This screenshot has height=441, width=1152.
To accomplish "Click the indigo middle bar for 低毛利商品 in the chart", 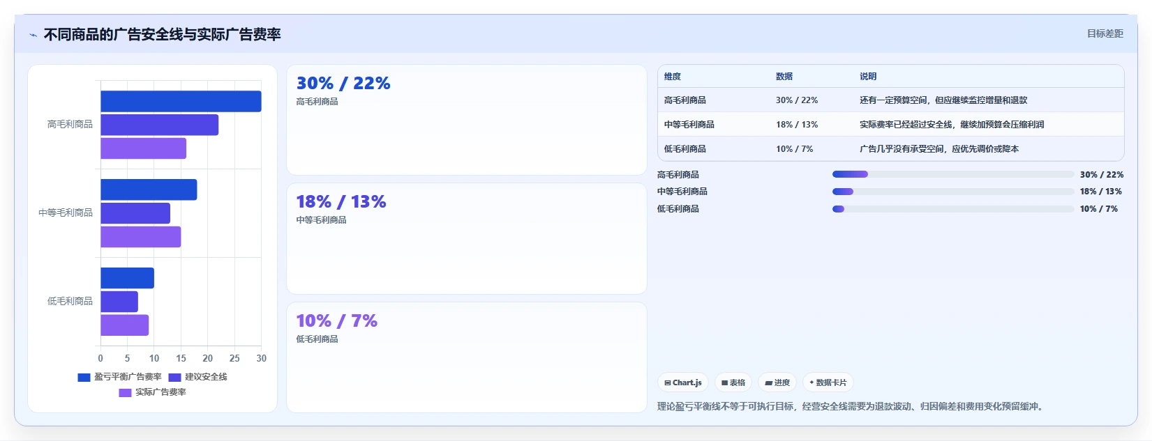I will (119, 302).
